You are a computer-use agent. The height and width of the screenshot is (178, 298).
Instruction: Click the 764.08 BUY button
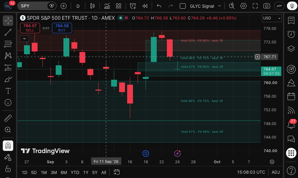click(x=62, y=28)
